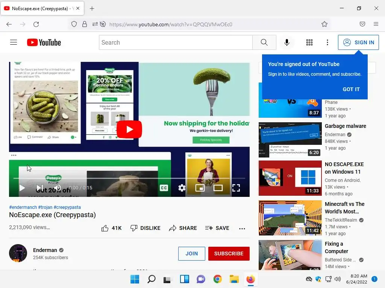Open the #trojan hashtag link
The height and width of the screenshot is (288, 385).
coord(45,207)
